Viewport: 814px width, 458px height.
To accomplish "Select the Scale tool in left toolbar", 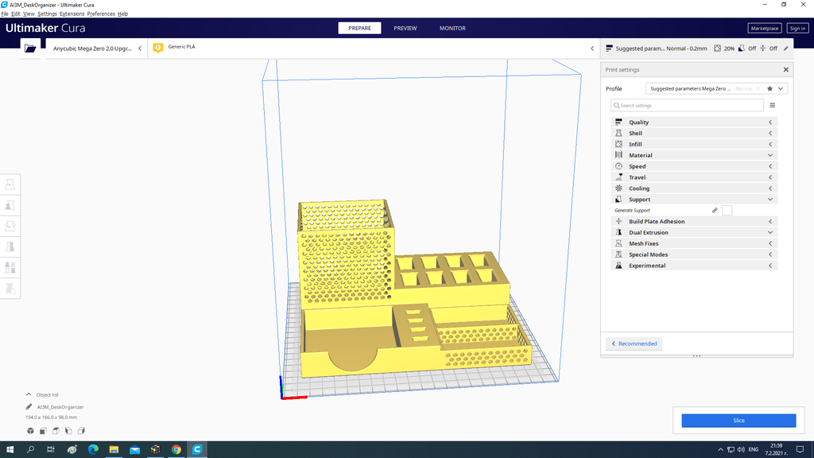I will pos(10,205).
